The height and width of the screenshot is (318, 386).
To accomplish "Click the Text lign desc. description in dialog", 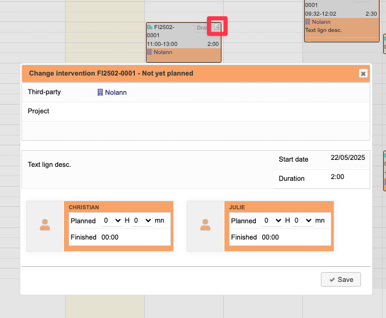I will tap(49, 165).
